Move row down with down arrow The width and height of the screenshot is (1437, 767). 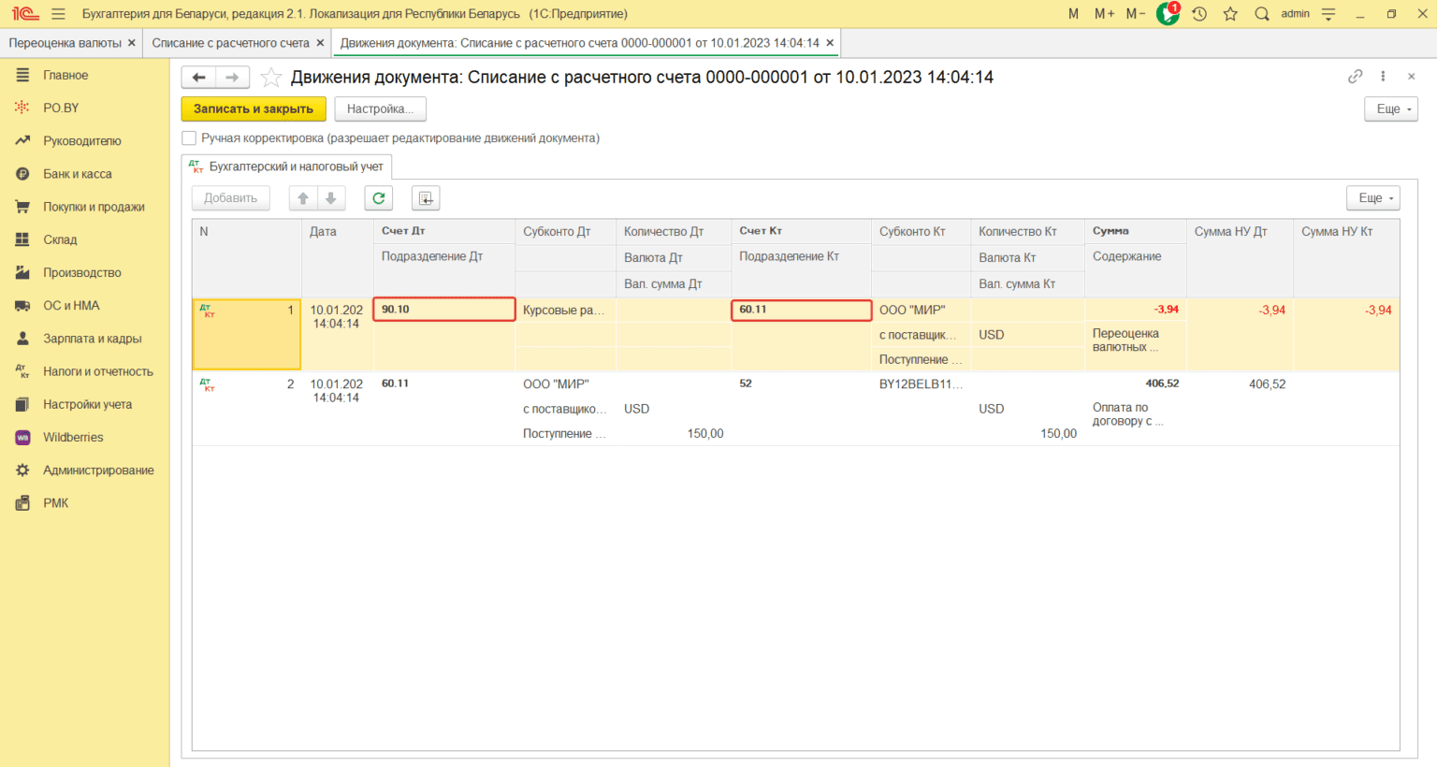[331, 198]
